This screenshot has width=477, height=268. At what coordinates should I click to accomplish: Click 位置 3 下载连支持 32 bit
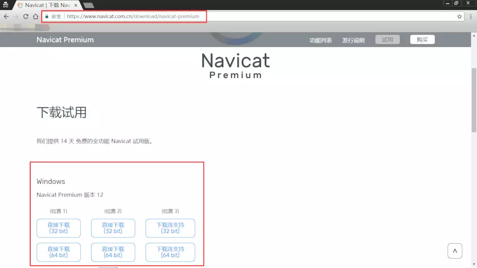click(x=170, y=228)
